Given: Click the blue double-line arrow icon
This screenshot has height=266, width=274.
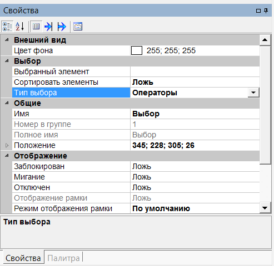Looking at the screenshot, I should [x=62, y=27].
